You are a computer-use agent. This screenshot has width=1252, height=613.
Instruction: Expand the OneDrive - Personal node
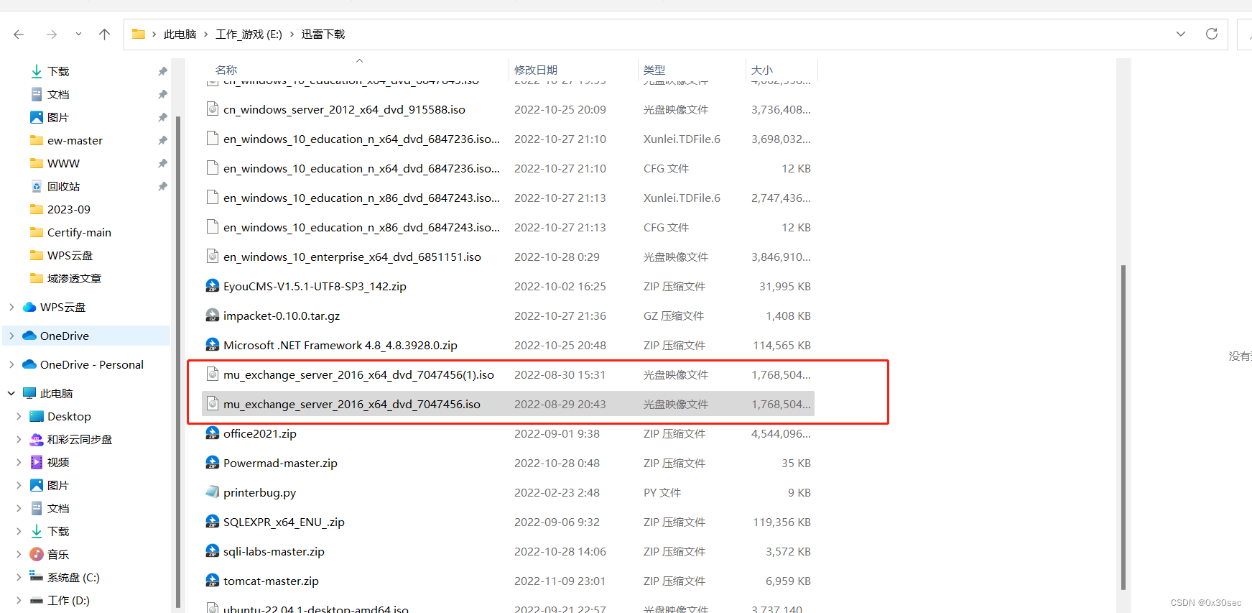point(11,364)
